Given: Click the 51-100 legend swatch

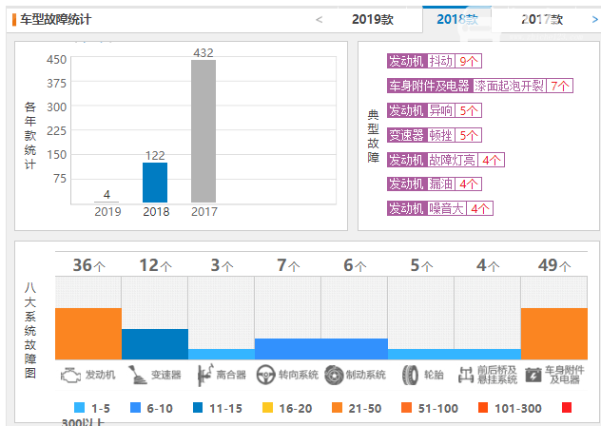Looking at the screenshot, I should click(406, 407).
